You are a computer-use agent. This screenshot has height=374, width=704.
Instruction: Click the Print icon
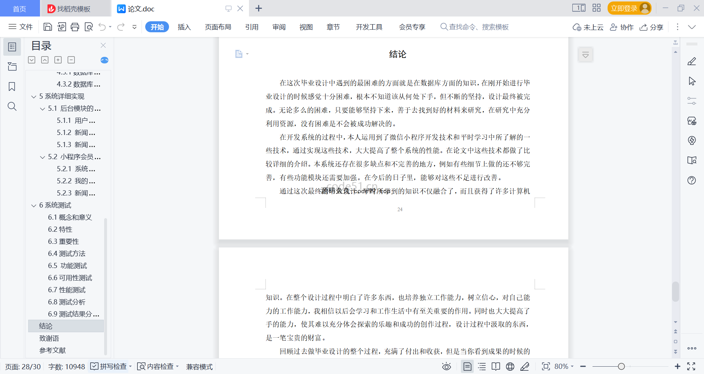pyautogui.click(x=75, y=27)
